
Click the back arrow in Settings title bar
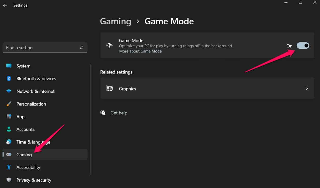tap(5, 5)
